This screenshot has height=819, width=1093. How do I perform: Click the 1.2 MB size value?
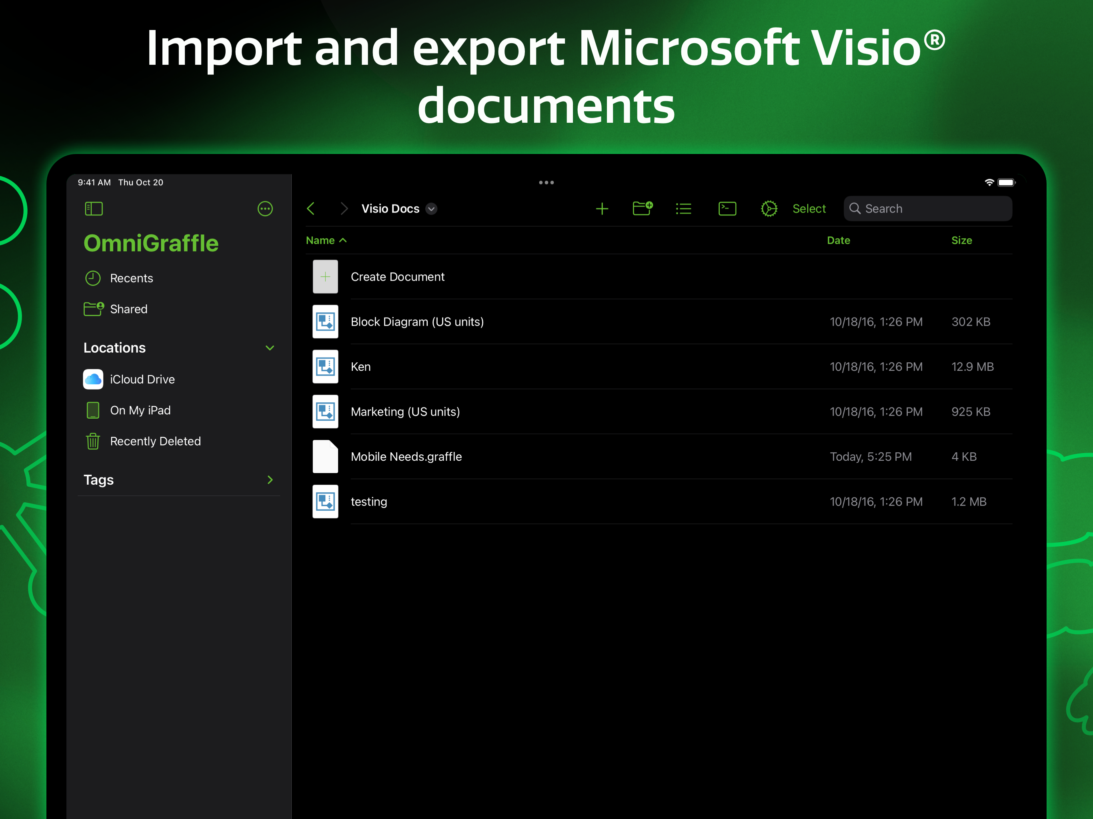[969, 501]
